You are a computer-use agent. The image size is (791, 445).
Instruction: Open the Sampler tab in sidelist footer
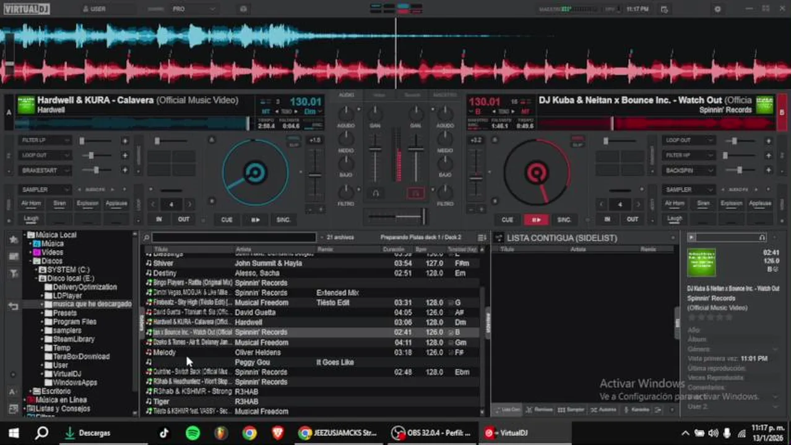point(571,410)
